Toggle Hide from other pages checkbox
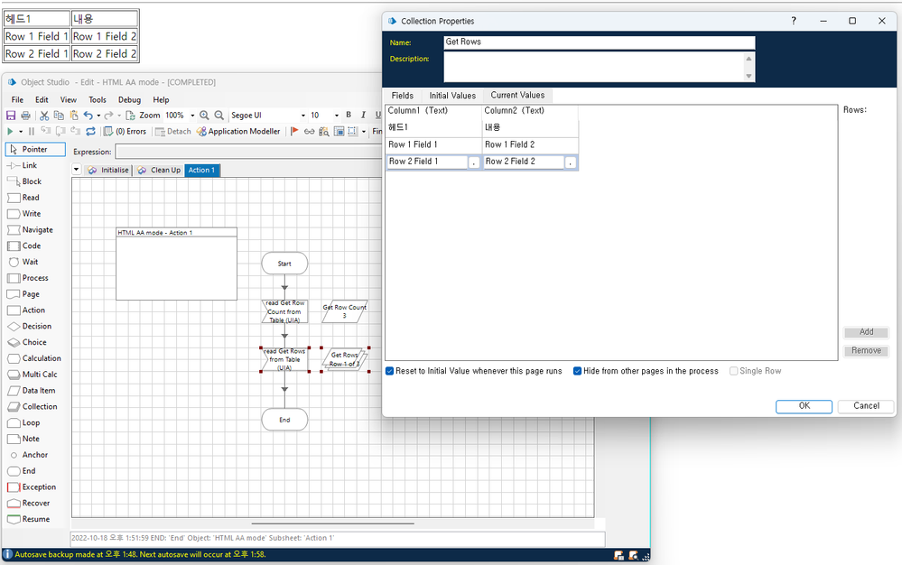The width and height of the screenshot is (902, 565). tap(578, 371)
